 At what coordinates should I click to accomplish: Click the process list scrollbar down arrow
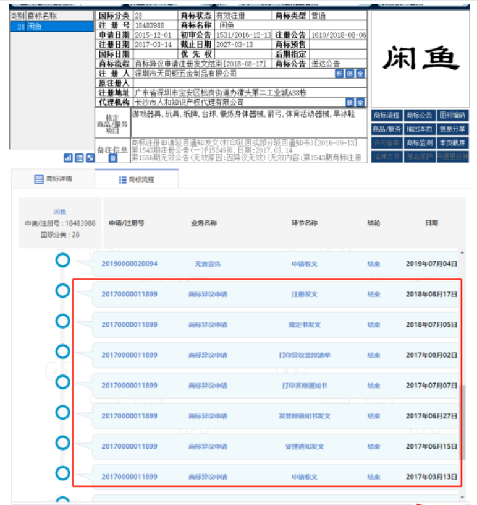coord(462,498)
